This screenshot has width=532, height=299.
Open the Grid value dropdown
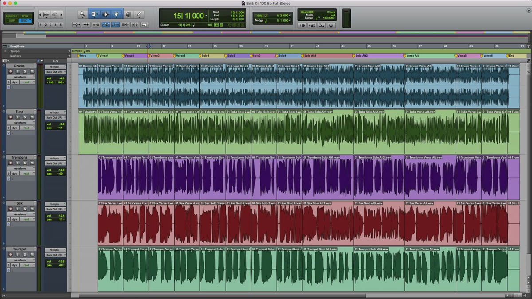coord(290,16)
